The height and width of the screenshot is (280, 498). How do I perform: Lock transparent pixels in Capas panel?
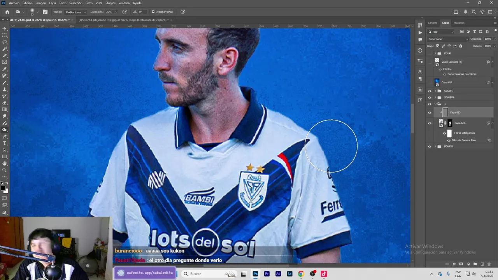coord(438,46)
